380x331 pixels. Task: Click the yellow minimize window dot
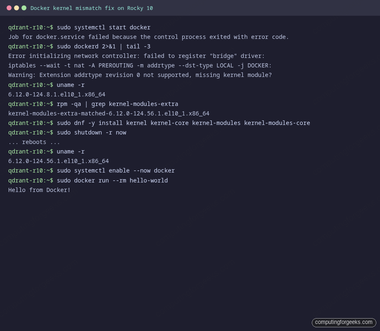(17, 8)
